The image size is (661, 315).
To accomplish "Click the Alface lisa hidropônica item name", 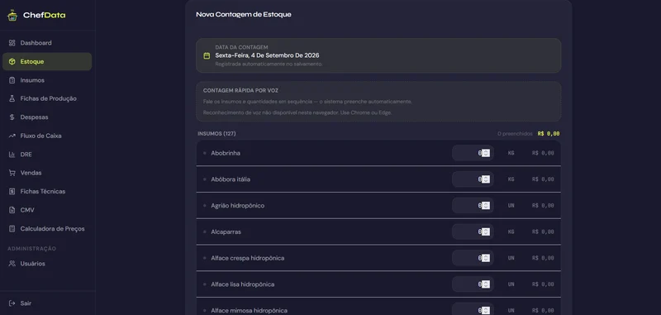I will [243, 284].
